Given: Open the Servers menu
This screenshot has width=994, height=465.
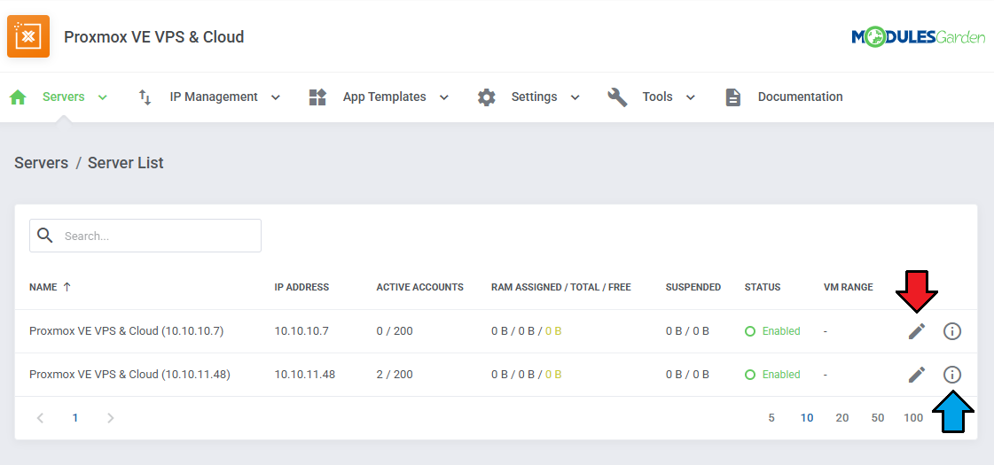Looking at the screenshot, I should [63, 97].
